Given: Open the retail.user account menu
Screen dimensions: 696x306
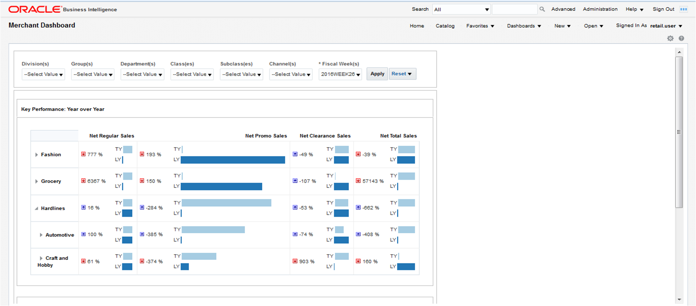Looking at the screenshot, I should [x=666, y=26].
